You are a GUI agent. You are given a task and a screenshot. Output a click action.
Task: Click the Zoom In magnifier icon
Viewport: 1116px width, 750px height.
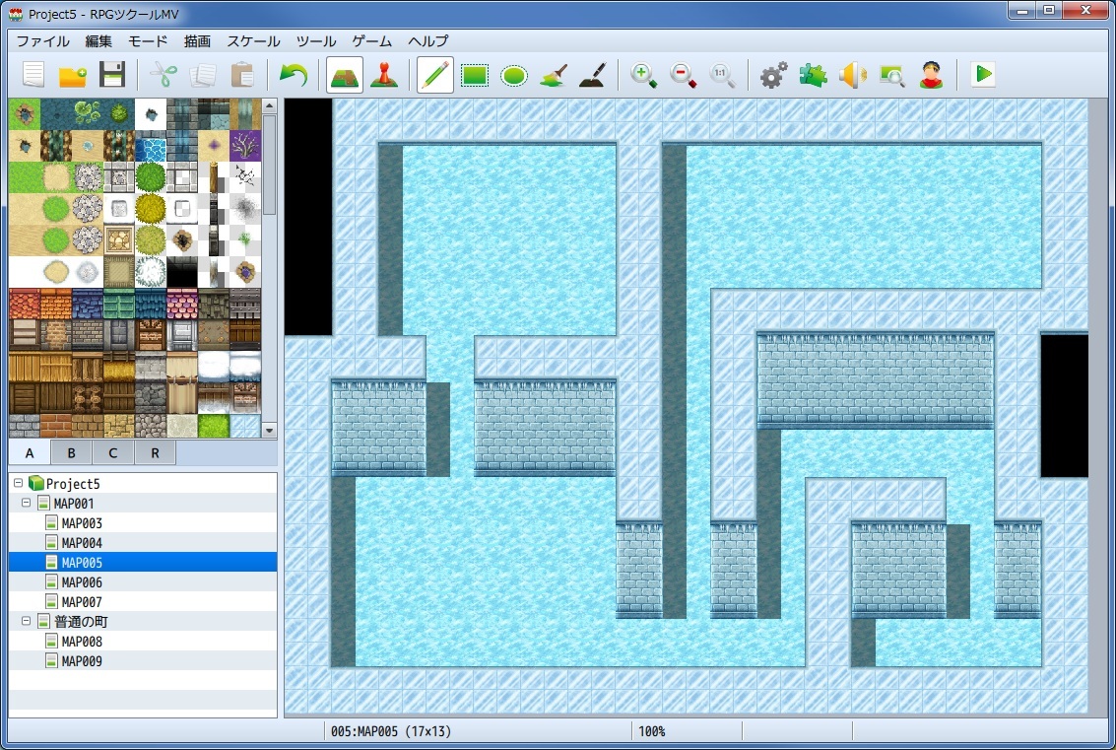(643, 74)
